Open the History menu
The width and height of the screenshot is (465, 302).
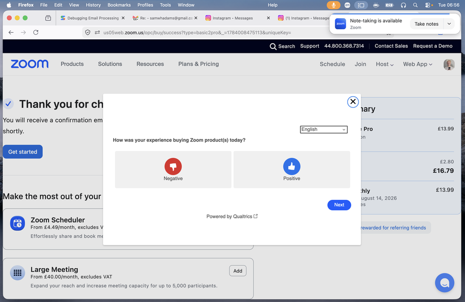[x=93, y=5]
